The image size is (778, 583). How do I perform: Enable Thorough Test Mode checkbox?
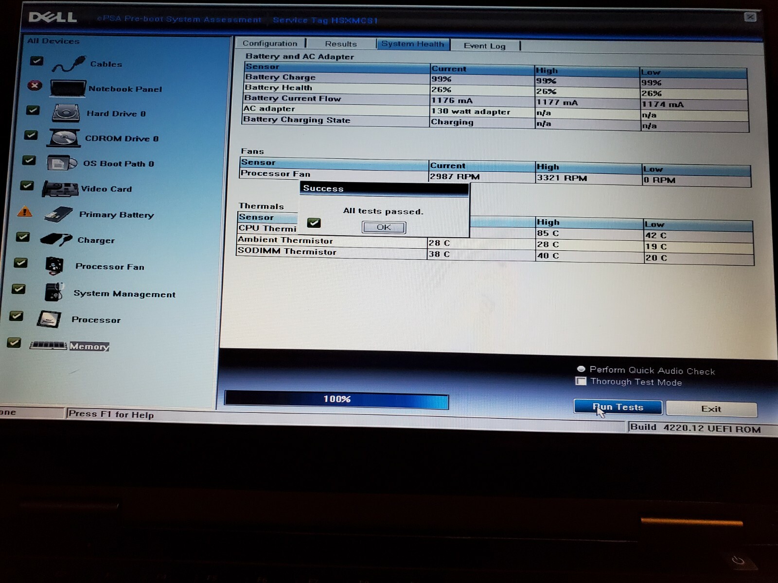(581, 381)
